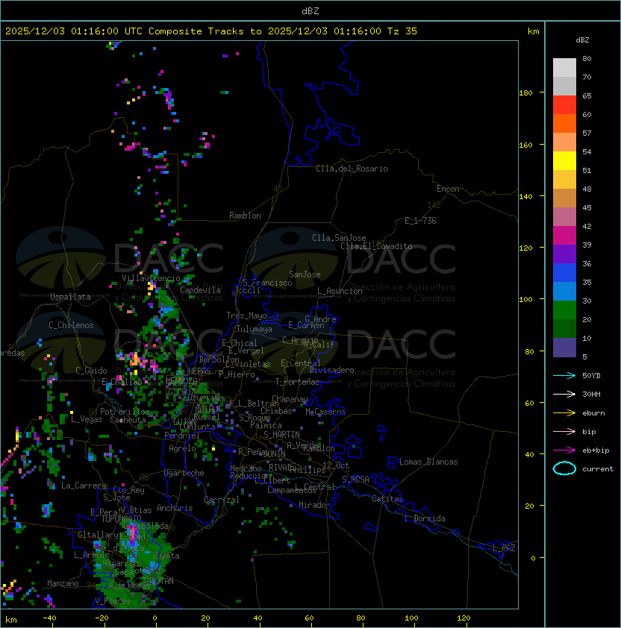The width and height of the screenshot is (621, 628).
Task: Select the yellow 54–51 dBZ color band
Action: [x=564, y=161]
